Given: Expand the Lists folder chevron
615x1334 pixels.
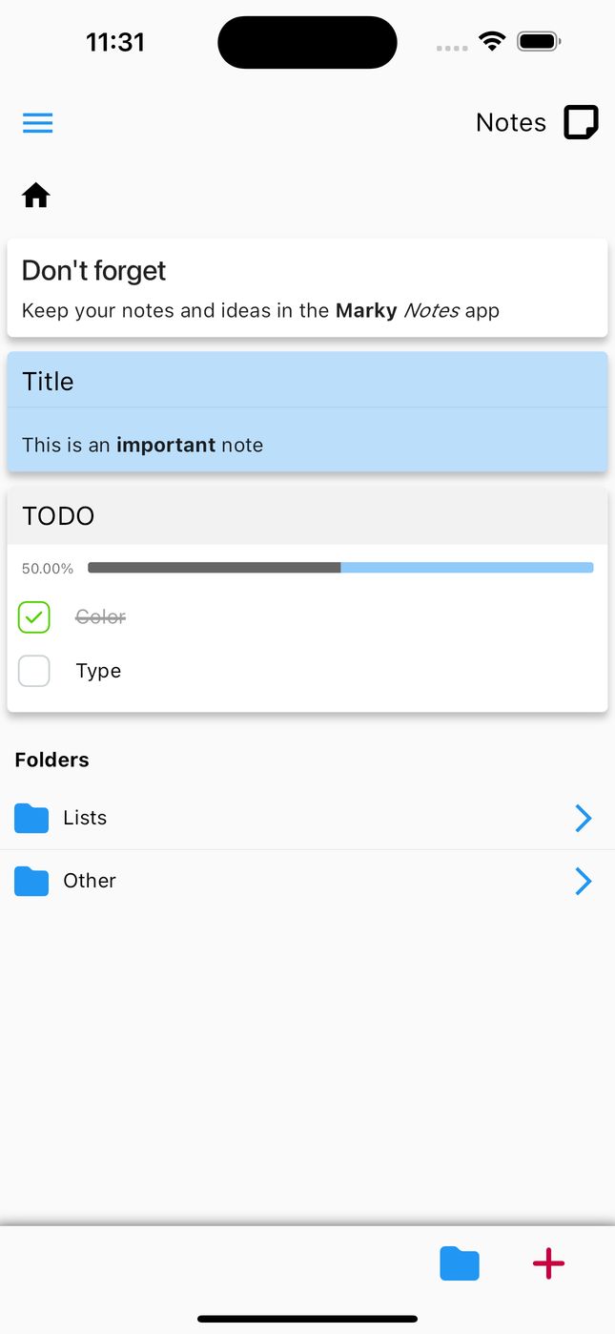Looking at the screenshot, I should point(584,818).
